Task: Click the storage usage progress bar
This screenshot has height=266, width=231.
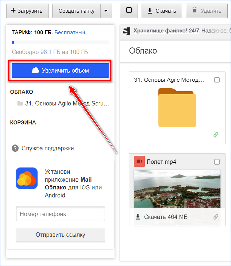Action: tap(60, 42)
